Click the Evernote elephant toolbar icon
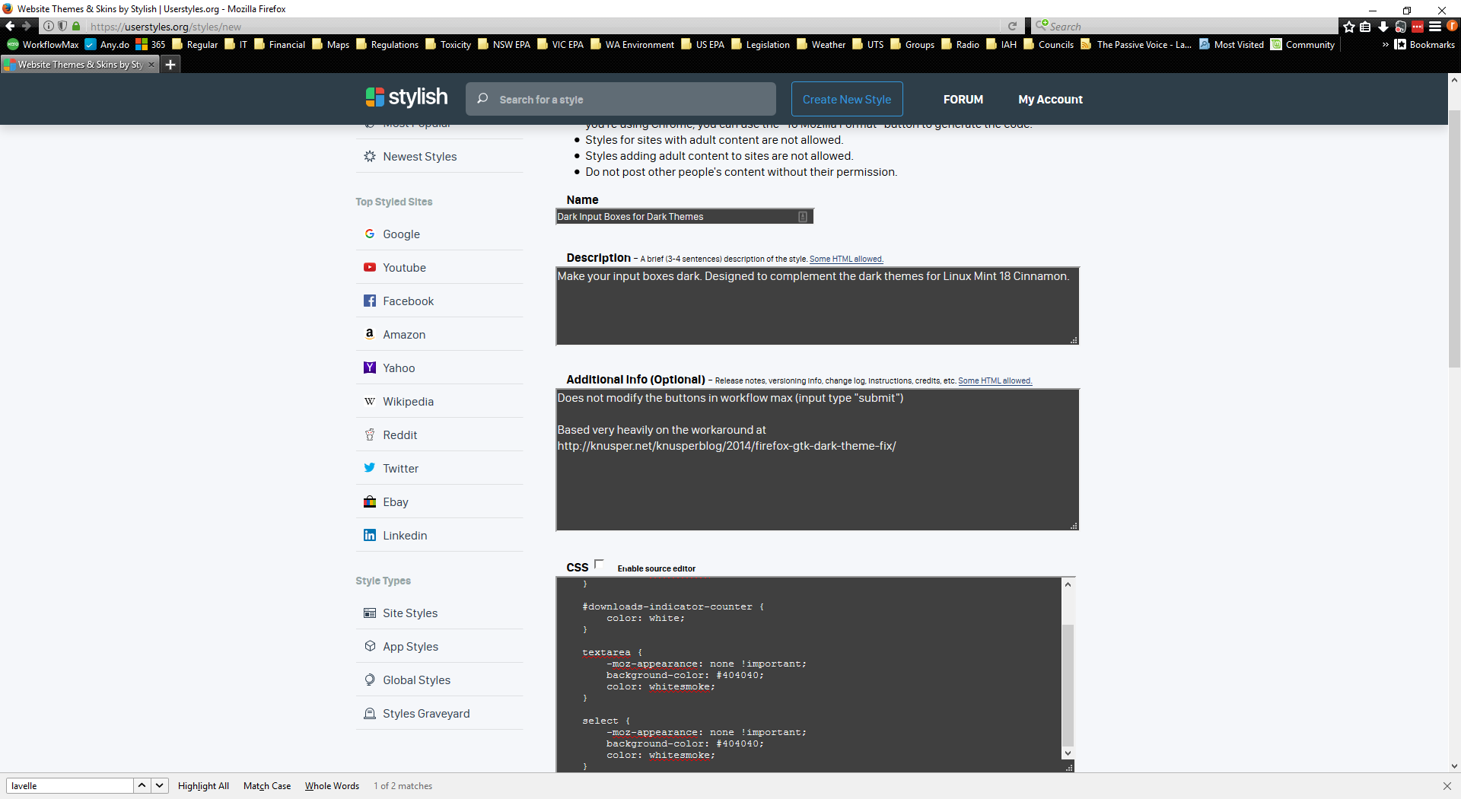The image size is (1461, 799). coord(1400,27)
